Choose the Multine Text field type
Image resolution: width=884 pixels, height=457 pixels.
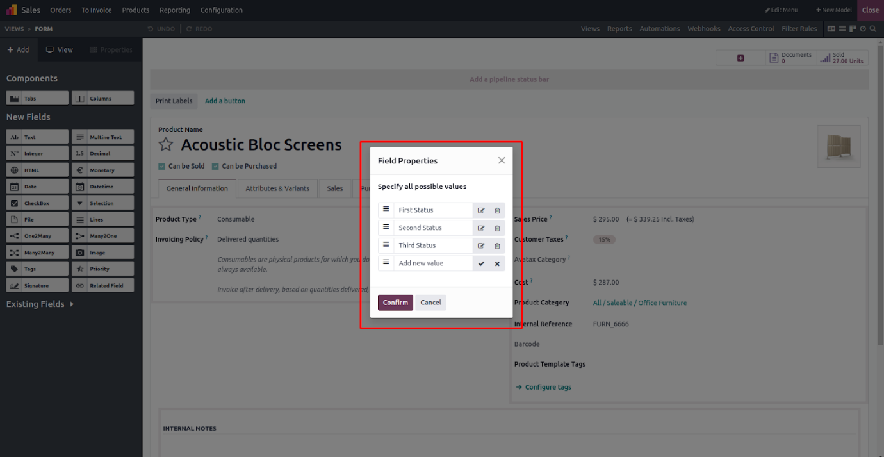pos(102,137)
